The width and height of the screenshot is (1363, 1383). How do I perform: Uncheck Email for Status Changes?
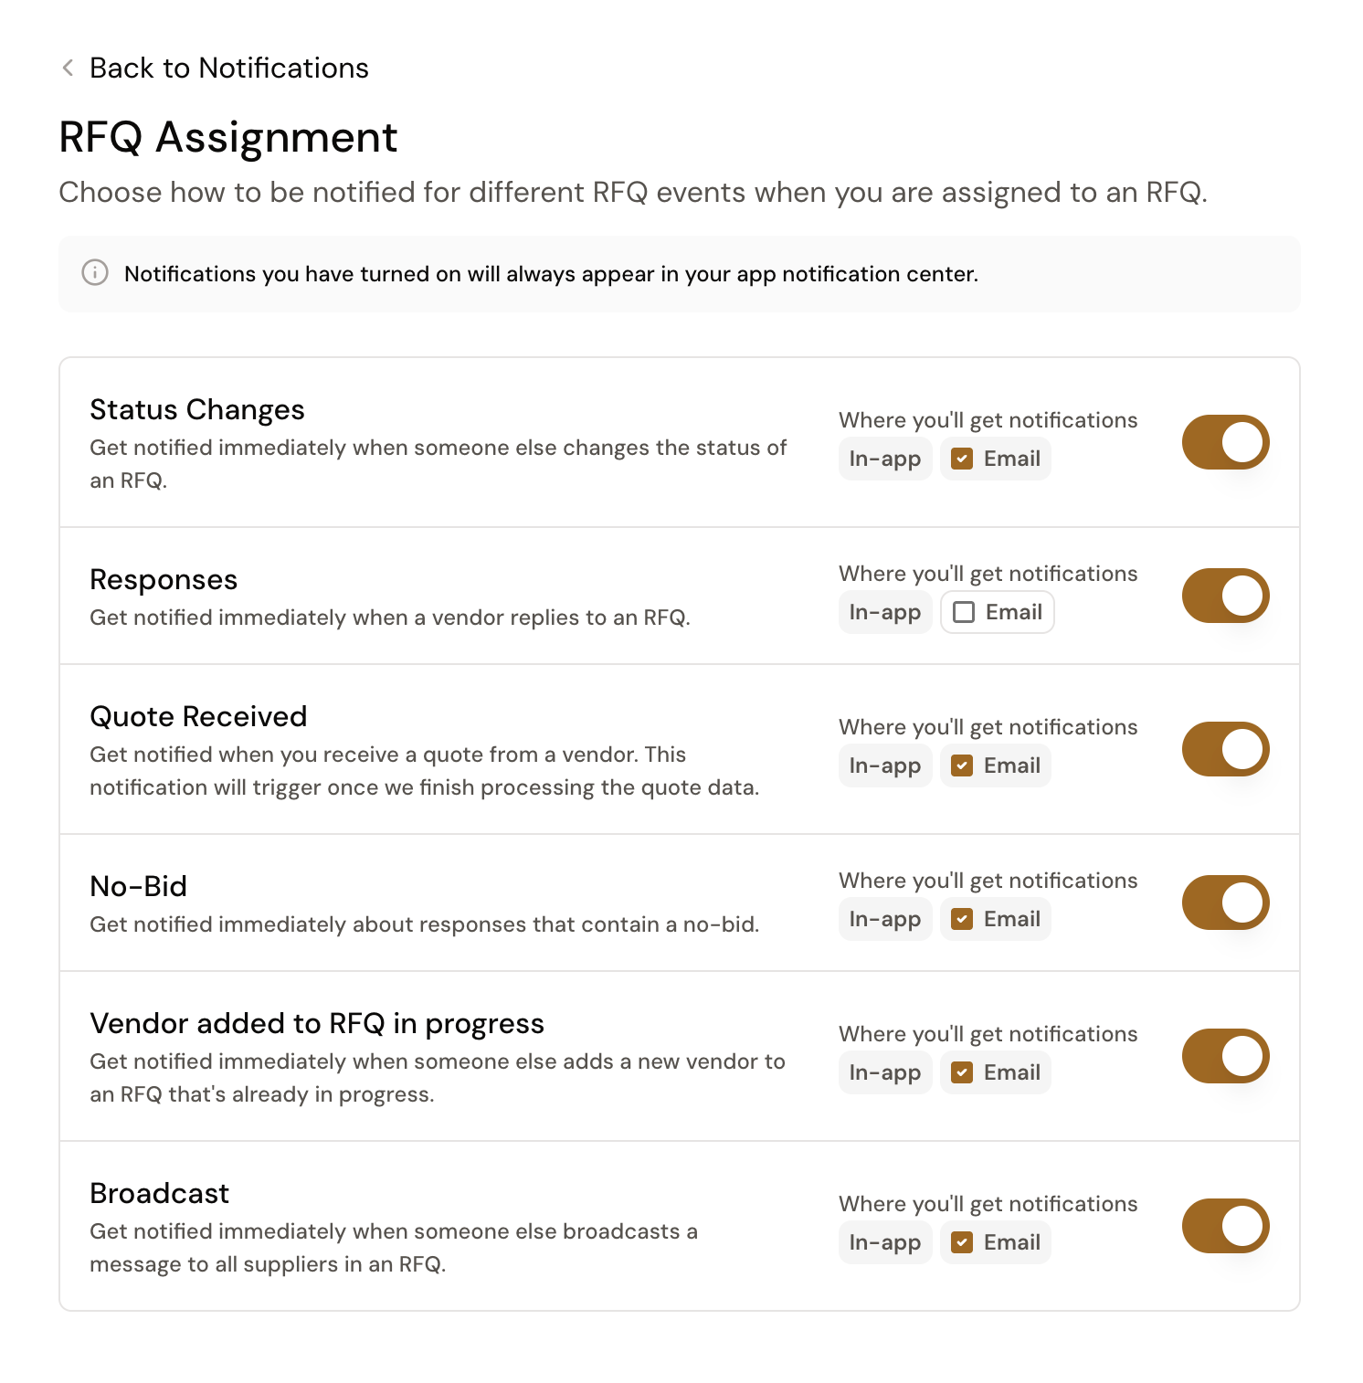pos(962,459)
